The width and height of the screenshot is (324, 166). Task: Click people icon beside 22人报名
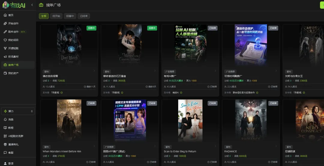coord(226,87)
